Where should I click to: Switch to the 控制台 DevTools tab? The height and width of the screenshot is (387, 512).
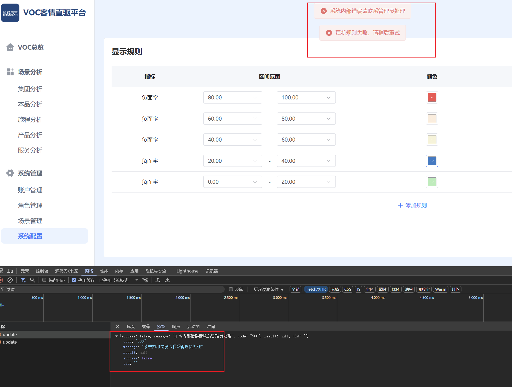pyautogui.click(x=42, y=271)
